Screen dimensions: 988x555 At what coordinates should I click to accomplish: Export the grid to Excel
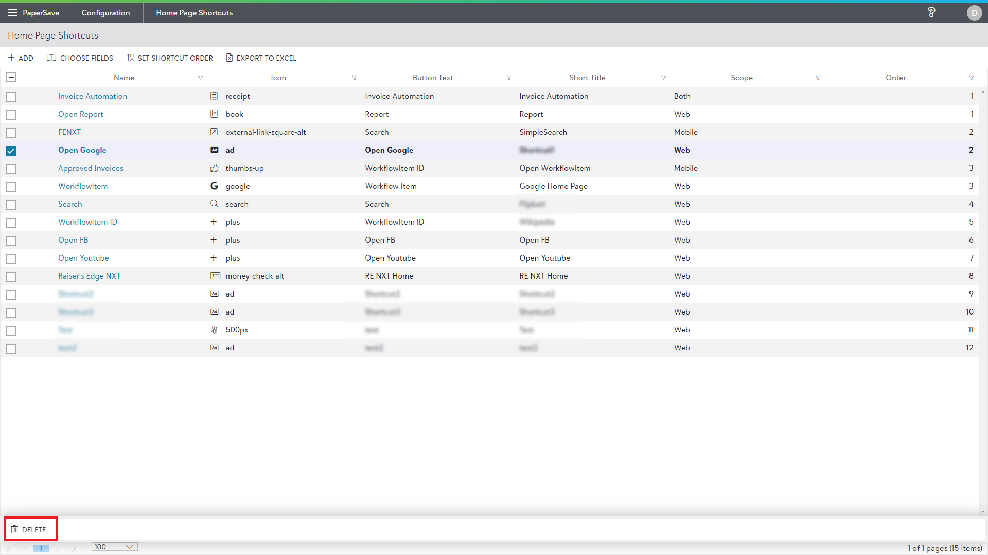(261, 58)
